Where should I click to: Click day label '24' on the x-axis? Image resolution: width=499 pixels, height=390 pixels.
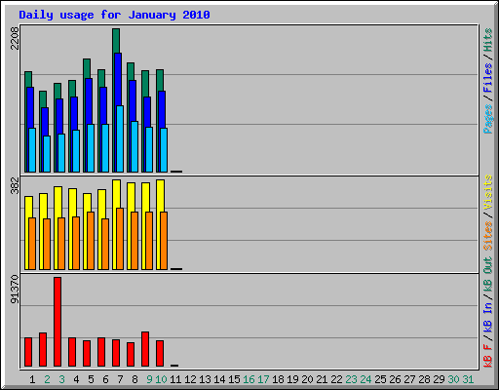365,379
